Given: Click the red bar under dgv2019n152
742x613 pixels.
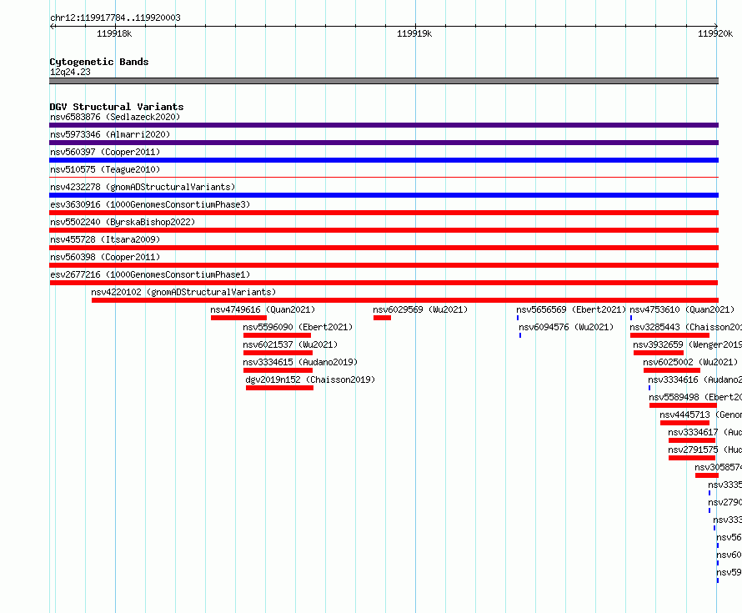Looking at the screenshot, I should [x=279, y=388].
